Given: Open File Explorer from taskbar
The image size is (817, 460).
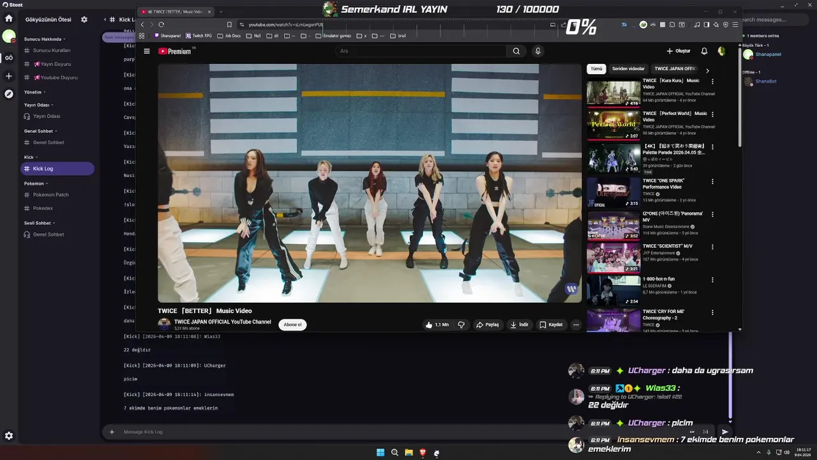Looking at the screenshot, I should point(408,452).
